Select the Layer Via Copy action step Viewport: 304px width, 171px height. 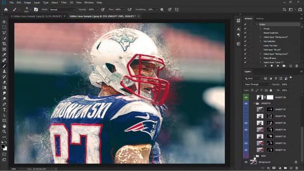[270, 46]
